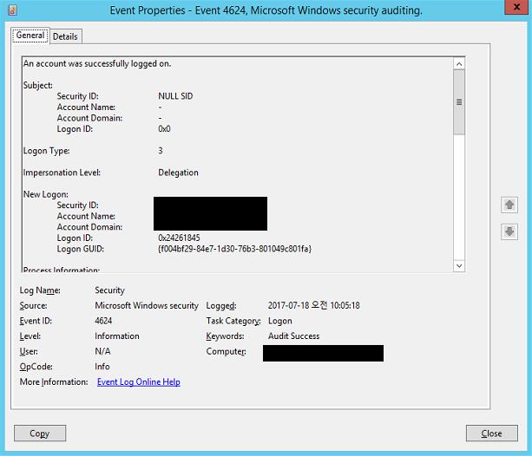Click the Delegation impersonation value
The height and width of the screenshot is (456, 532).
pos(178,173)
